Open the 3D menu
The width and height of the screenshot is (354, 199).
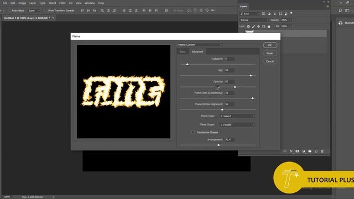point(70,3)
